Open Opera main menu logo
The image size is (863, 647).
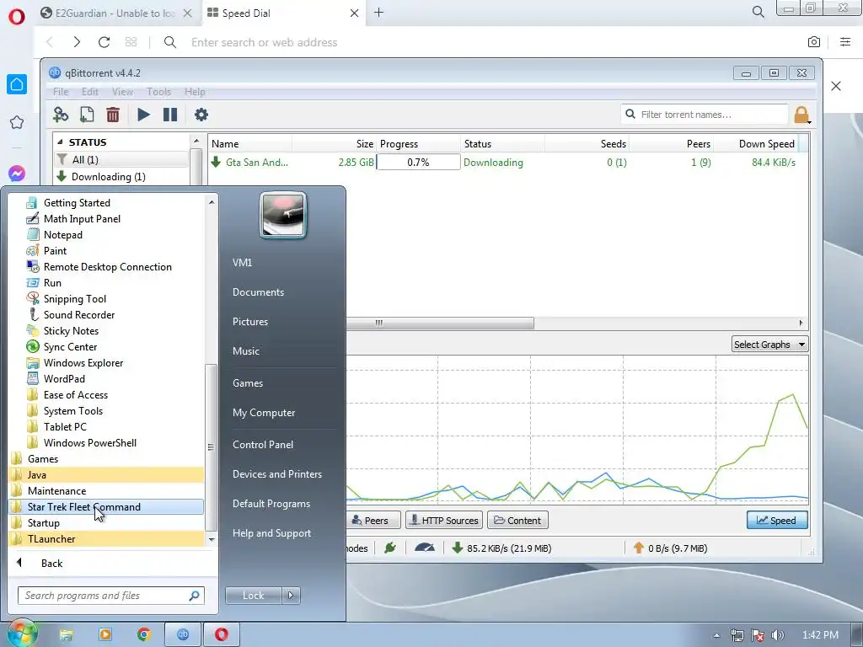17,16
